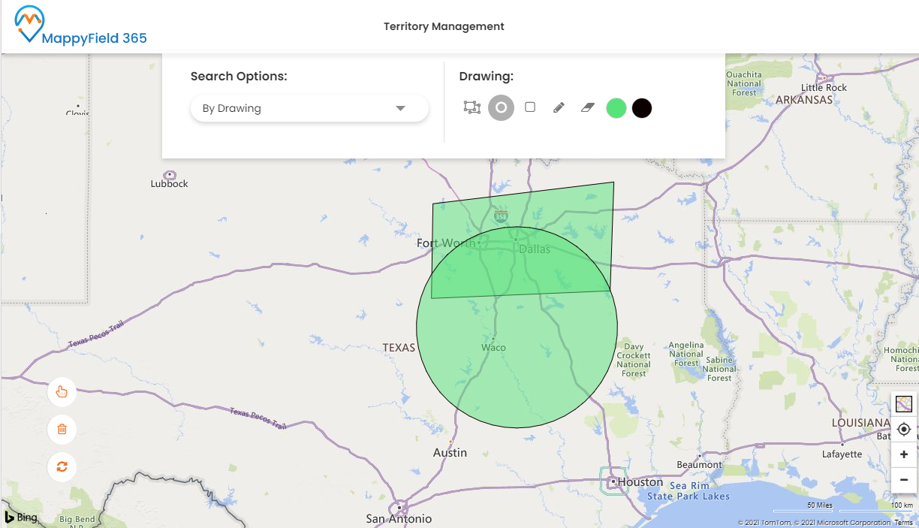Click the San Antonio city label
This screenshot has height=528, width=919.
[x=399, y=518]
